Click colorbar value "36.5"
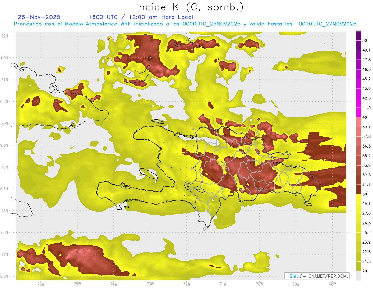Image resolution: width=373 pixels, height=288 pixels. click(366, 146)
